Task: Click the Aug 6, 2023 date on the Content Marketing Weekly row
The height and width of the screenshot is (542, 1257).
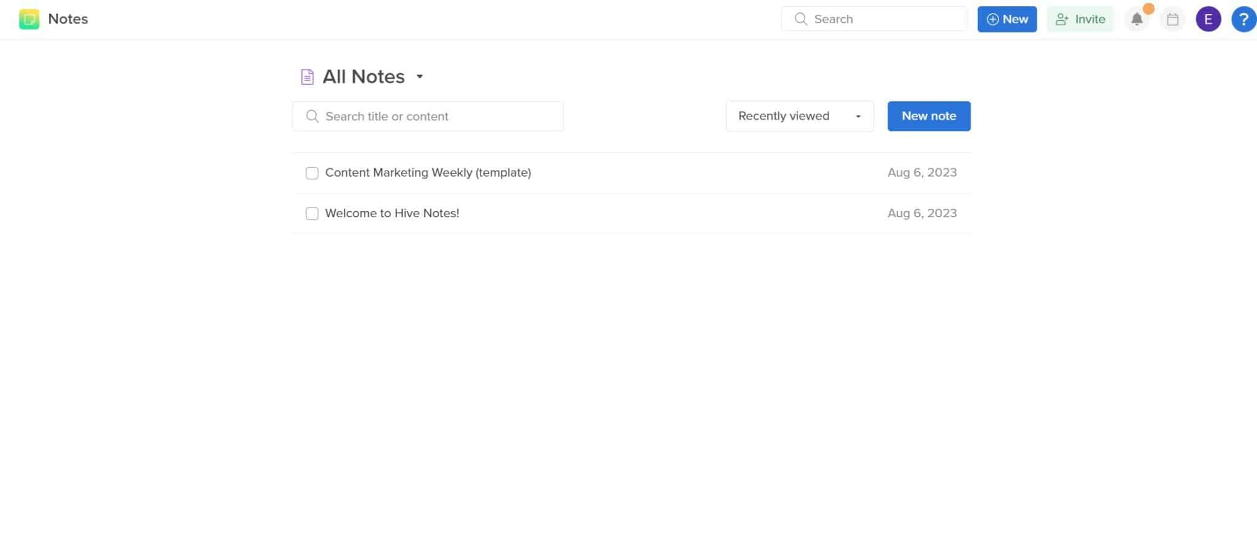Action: (x=922, y=172)
